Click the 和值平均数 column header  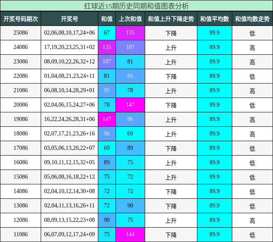point(215,19)
